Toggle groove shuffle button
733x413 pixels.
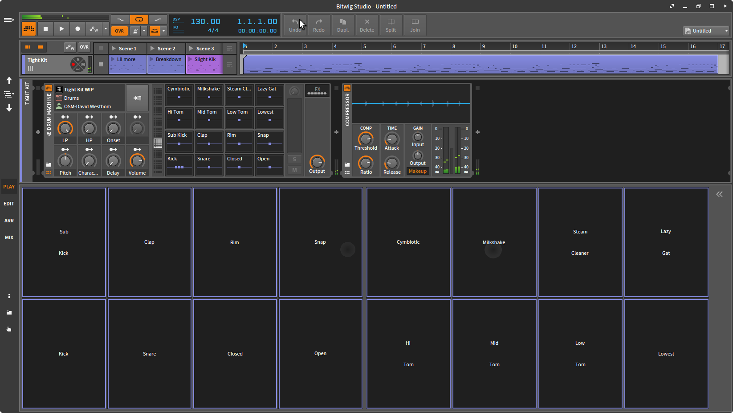[155, 31]
